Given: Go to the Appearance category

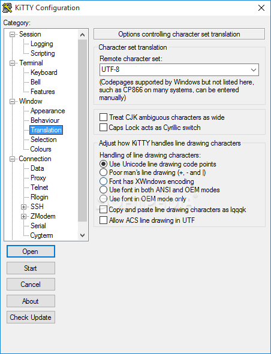Looking at the screenshot, I should (x=48, y=111).
